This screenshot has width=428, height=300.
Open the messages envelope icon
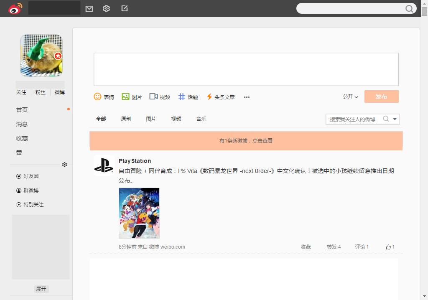[x=89, y=8]
